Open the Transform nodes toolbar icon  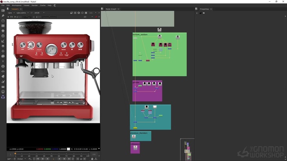3,51
